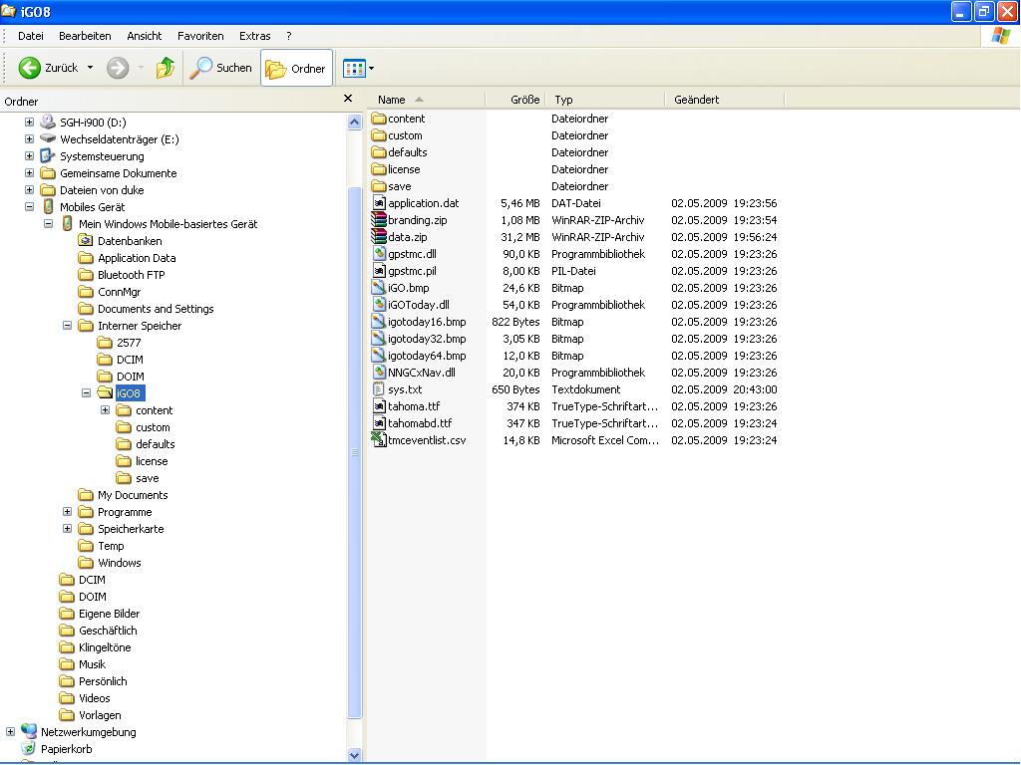Click the folder tree scroll up arrow
The image size is (1021, 765).
pos(354,122)
